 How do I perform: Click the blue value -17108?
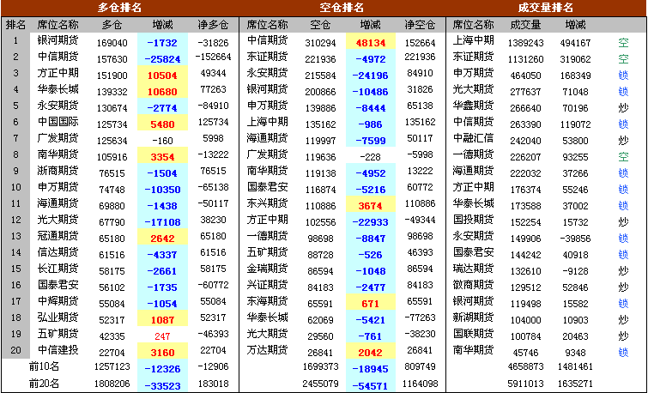[x=162, y=222]
